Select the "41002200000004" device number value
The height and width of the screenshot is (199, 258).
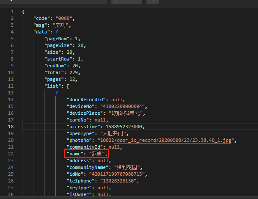click(122, 106)
